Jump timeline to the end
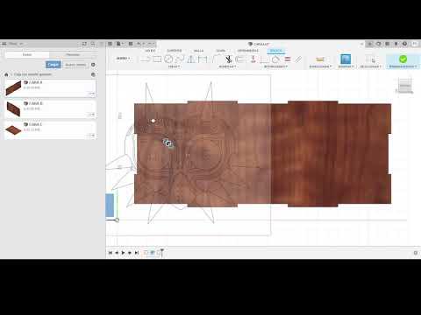Screen dimensions: 421x315 pyautogui.click(x=137, y=253)
